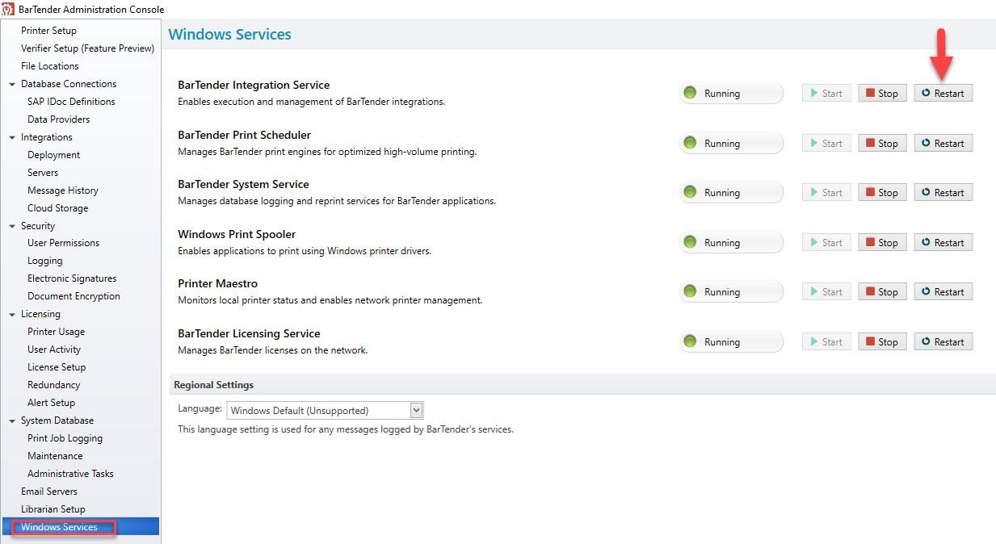The image size is (996, 544).
Task: Open Deployment under Integrations
Action: [x=53, y=155]
